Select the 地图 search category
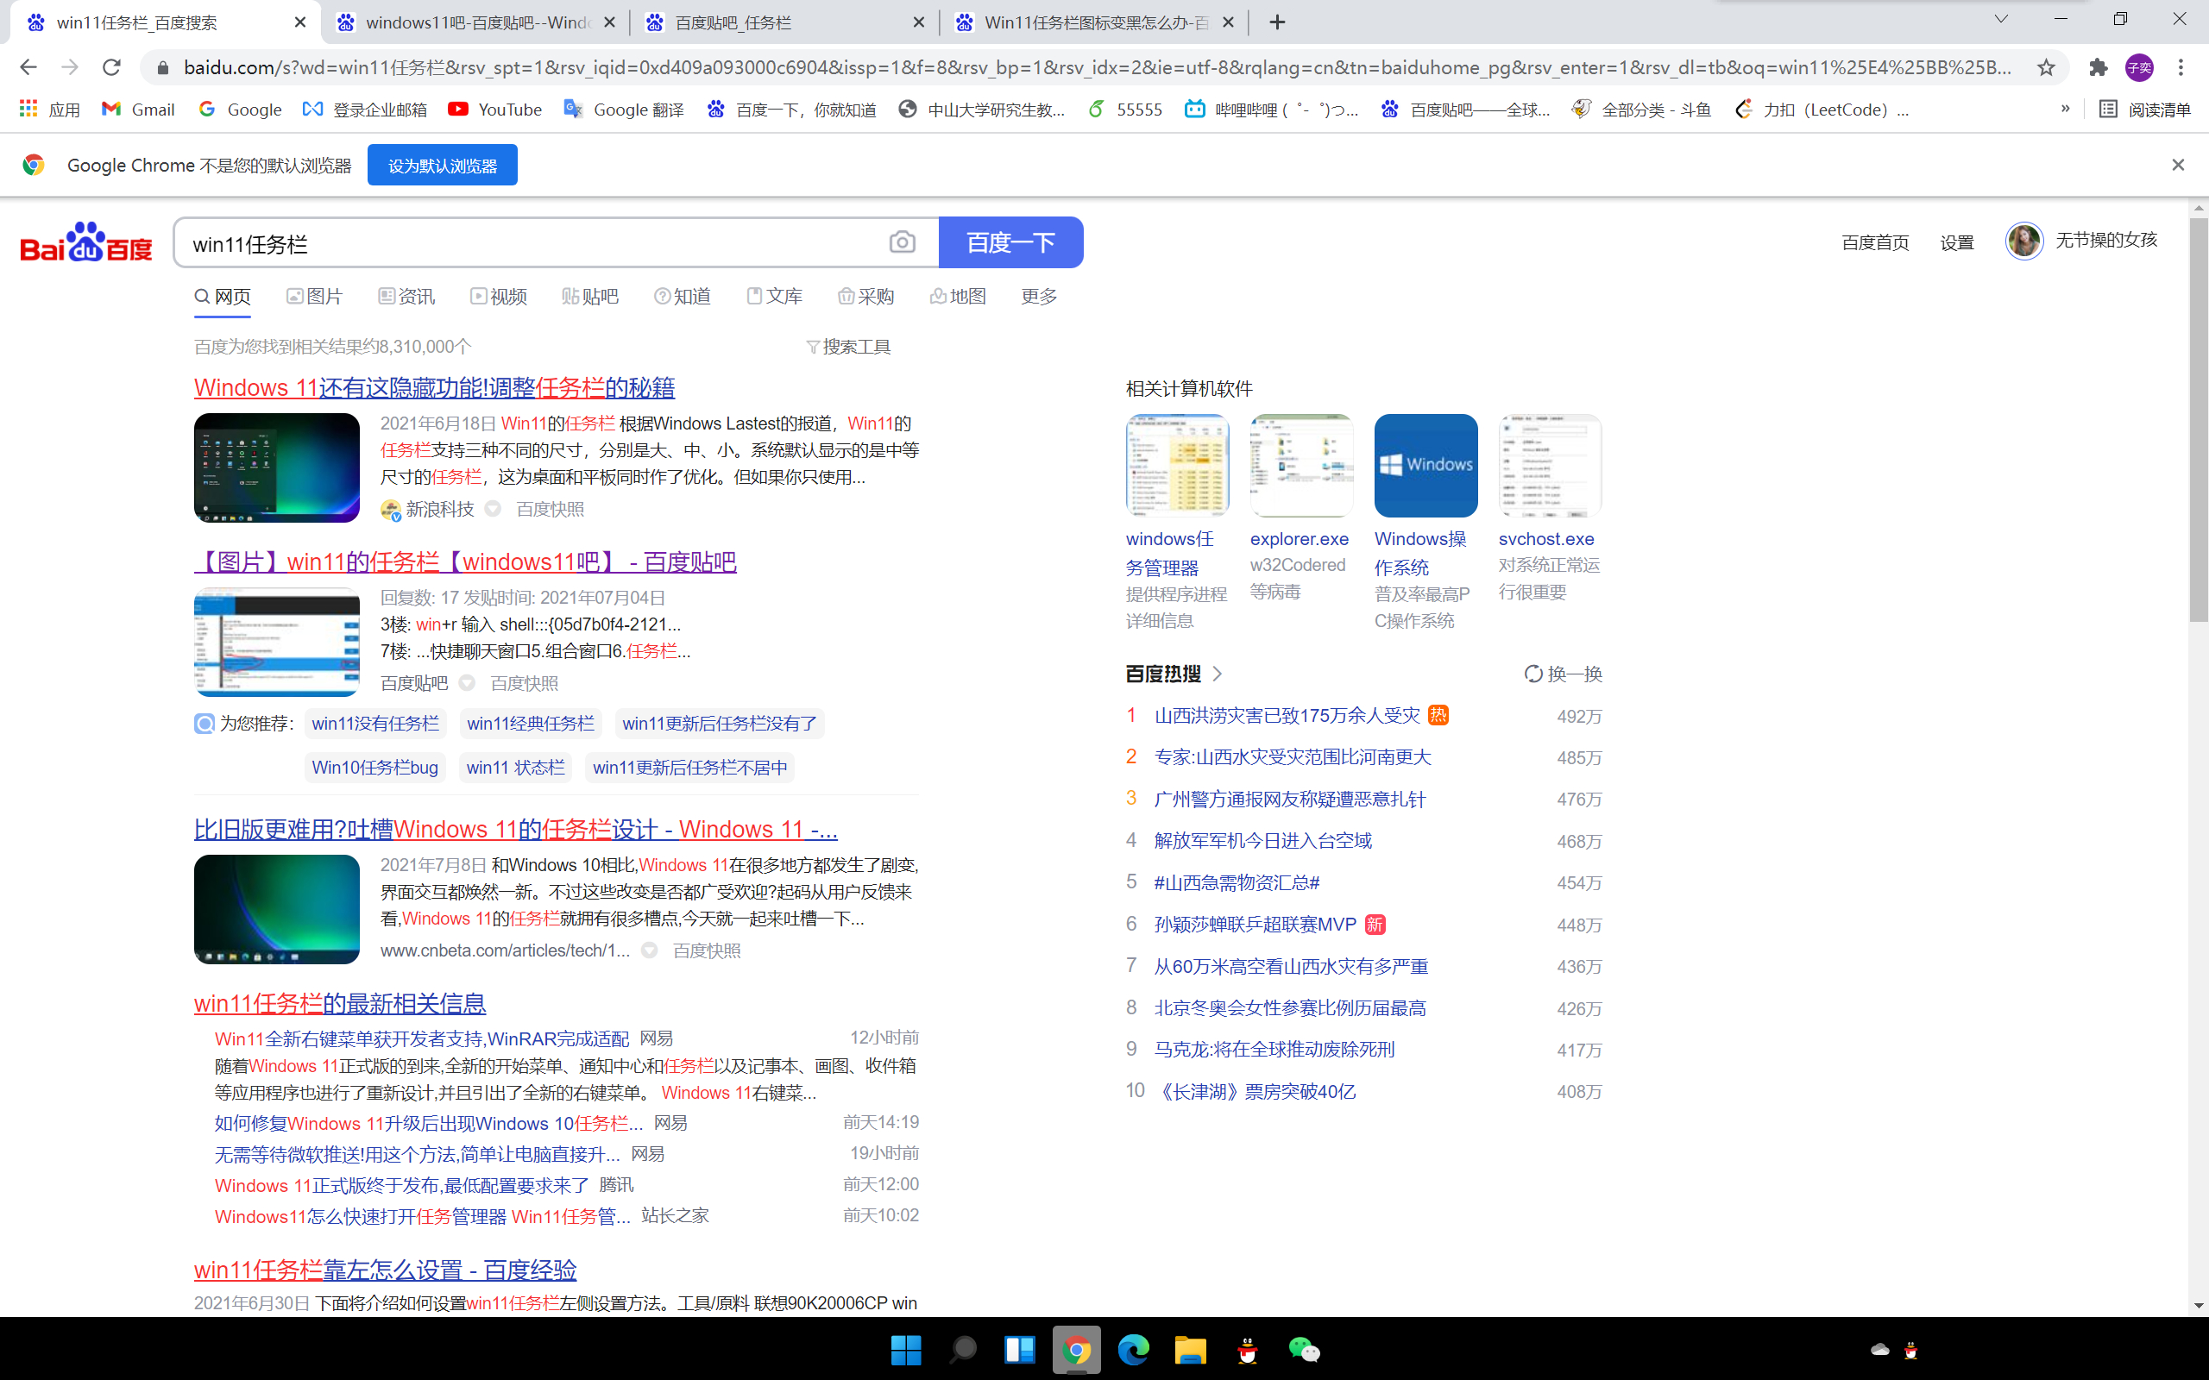2209x1380 pixels. pos(958,297)
